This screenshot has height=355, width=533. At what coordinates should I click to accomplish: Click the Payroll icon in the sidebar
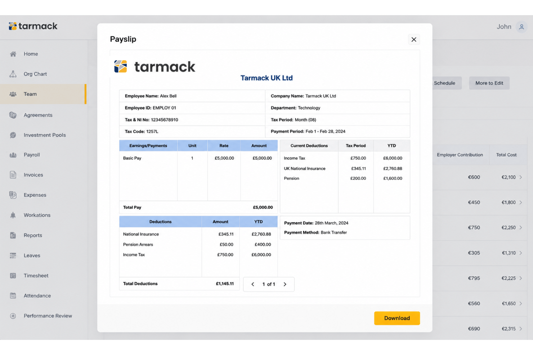13,155
